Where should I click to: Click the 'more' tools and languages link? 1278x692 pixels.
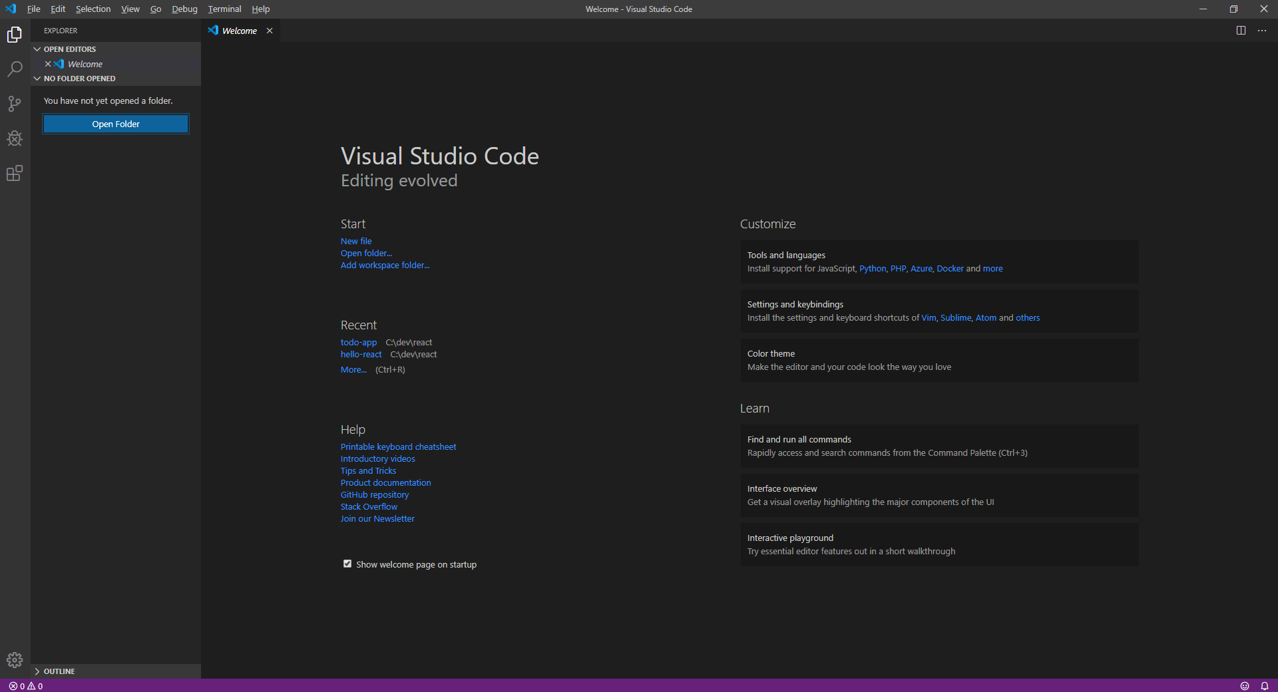[992, 268]
